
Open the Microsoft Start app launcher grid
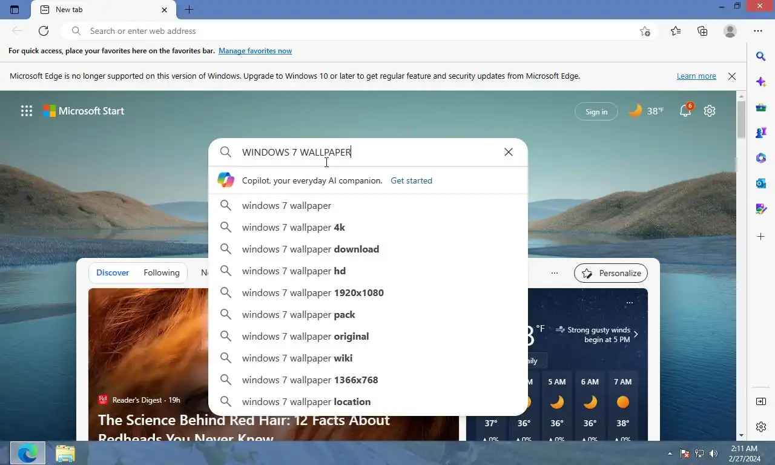27,111
